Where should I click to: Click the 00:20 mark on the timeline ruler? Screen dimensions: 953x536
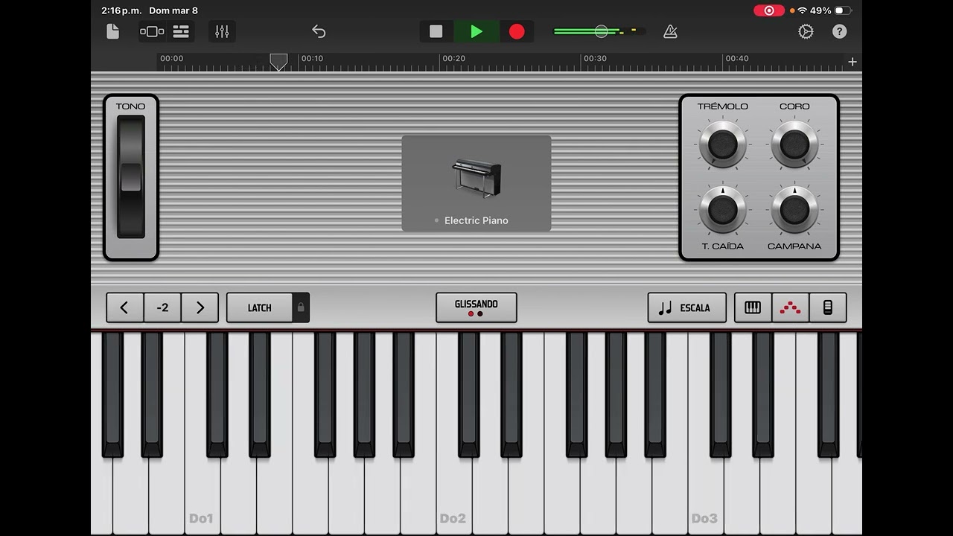click(453, 58)
